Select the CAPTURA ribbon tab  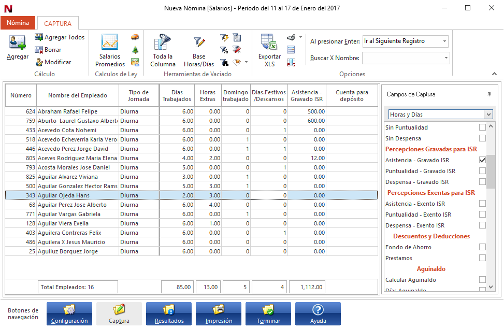[x=58, y=24]
